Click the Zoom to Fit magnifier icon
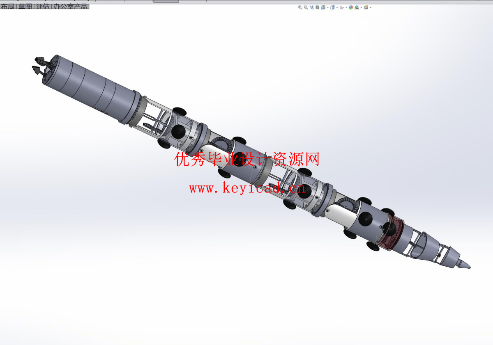This screenshot has height=345, width=493. [x=300, y=7]
